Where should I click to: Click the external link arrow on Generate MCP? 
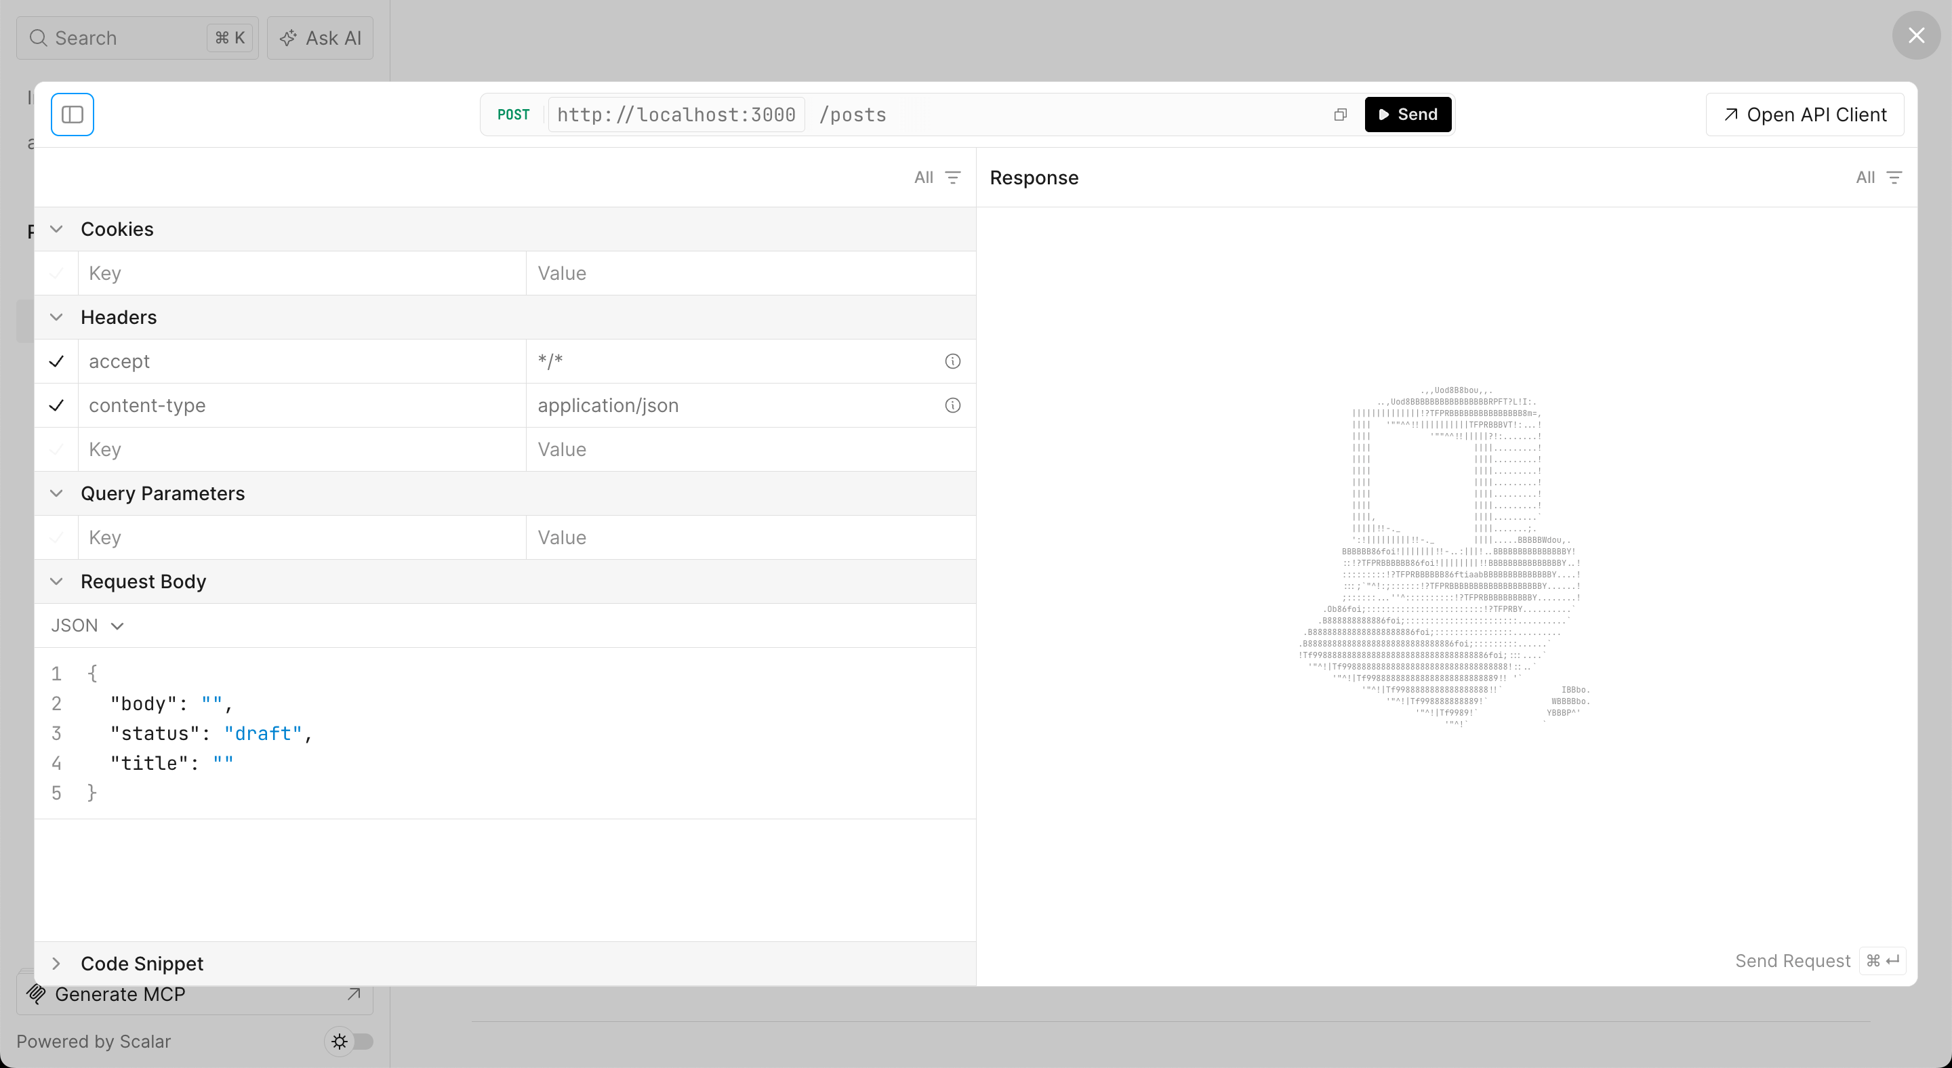click(353, 993)
